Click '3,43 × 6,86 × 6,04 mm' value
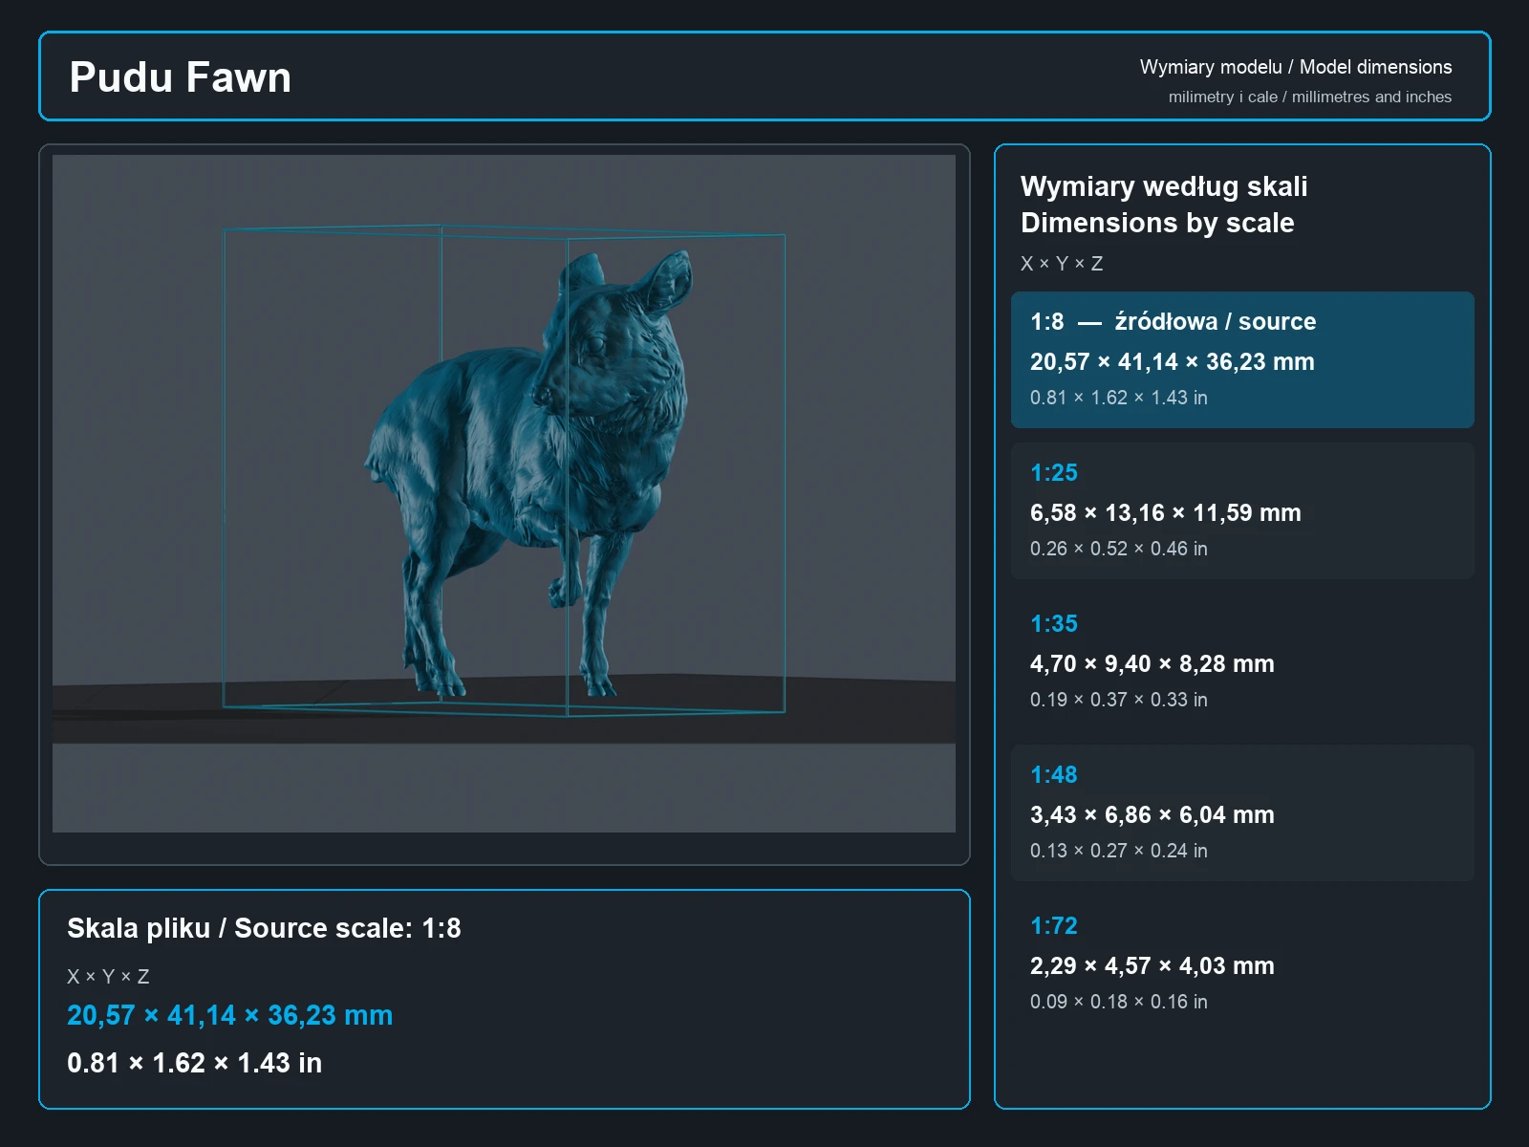Screen dimensions: 1529x1147 [x=1152, y=815]
